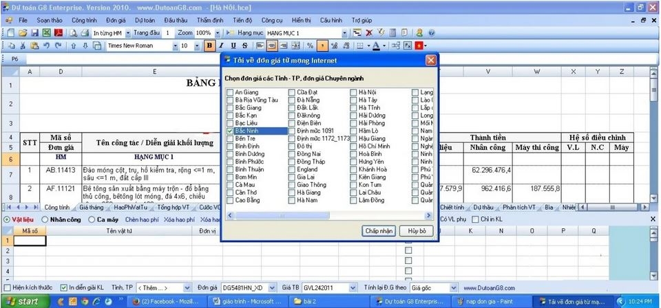Viewport: 661px width, 308px height.
Task: Apply percent number format
Action: click(x=311, y=46)
